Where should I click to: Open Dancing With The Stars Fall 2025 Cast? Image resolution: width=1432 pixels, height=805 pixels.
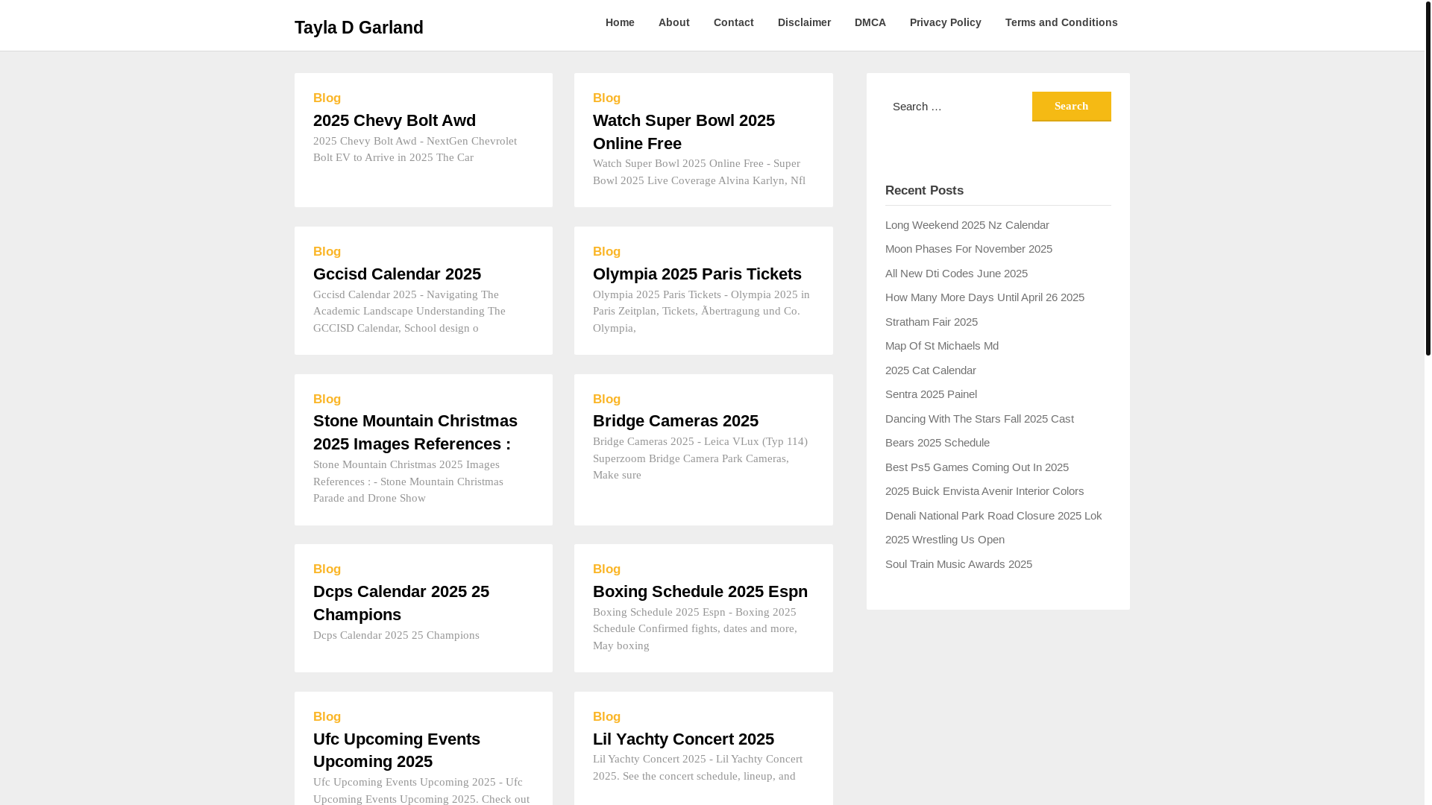click(x=979, y=419)
